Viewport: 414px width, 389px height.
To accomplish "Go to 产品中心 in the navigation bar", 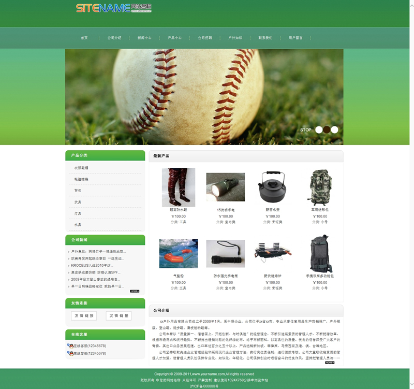I will coord(174,38).
